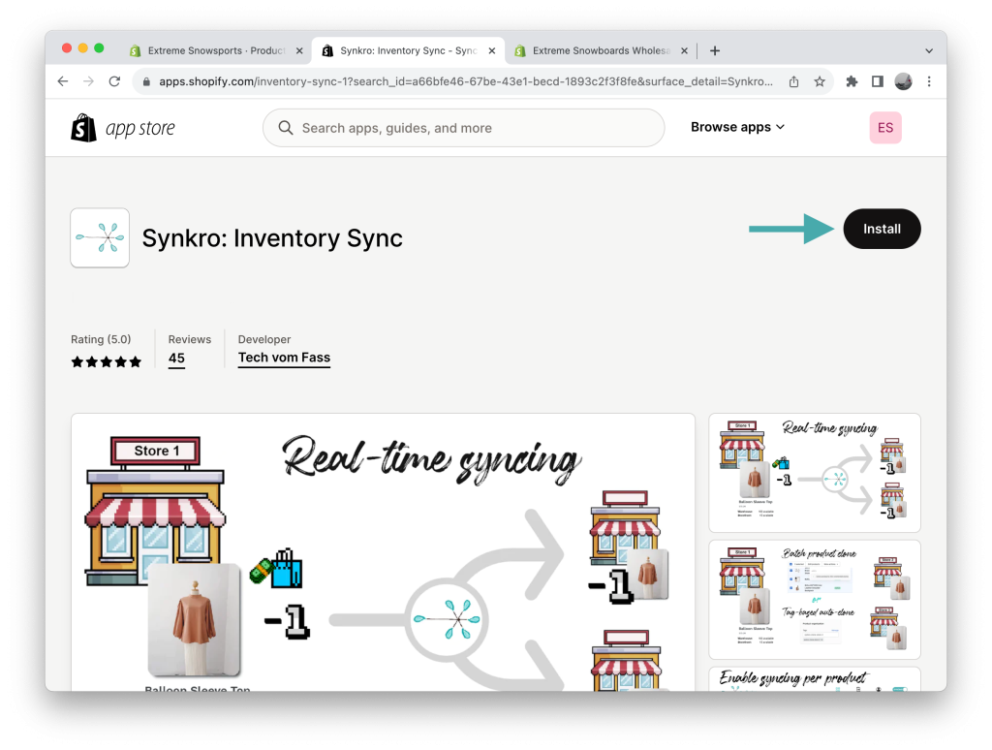Click the lock icon in address bar
The width and height of the screenshot is (992, 750).
click(x=146, y=81)
